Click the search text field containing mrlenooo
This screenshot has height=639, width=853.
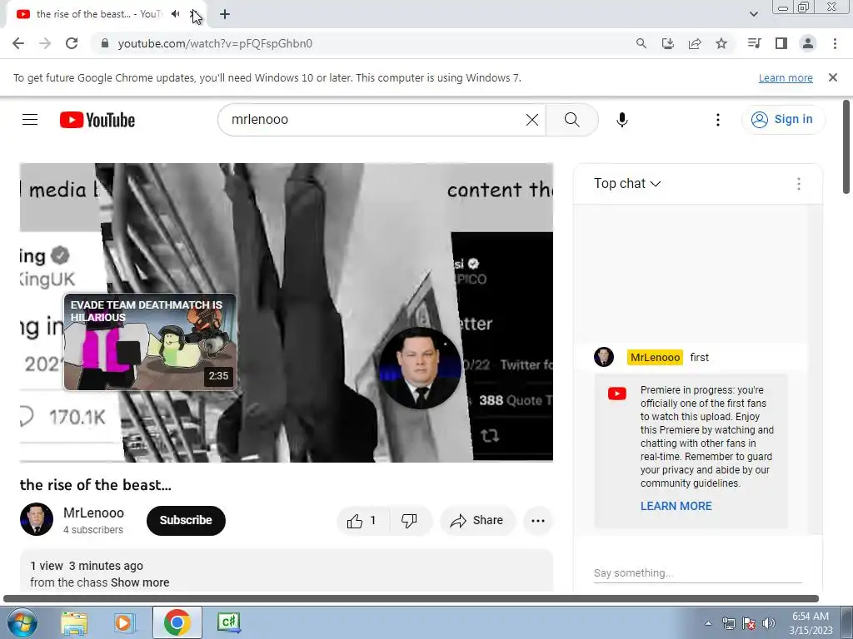(x=376, y=120)
